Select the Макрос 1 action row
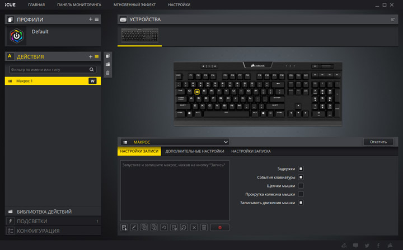 click(x=53, y=81)
